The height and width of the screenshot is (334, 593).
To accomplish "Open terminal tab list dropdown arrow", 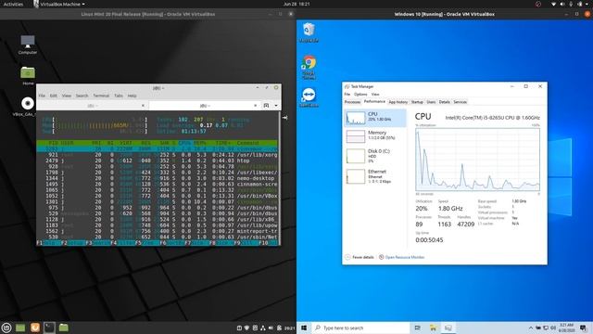I will coord(276,106).
